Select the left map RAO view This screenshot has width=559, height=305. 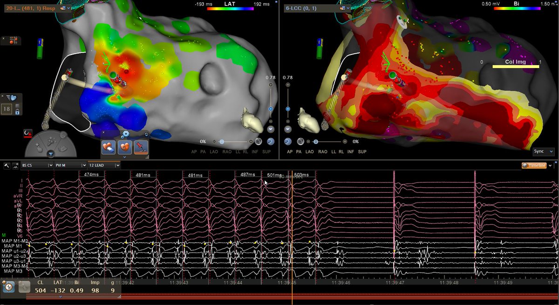tap(227, 152)
